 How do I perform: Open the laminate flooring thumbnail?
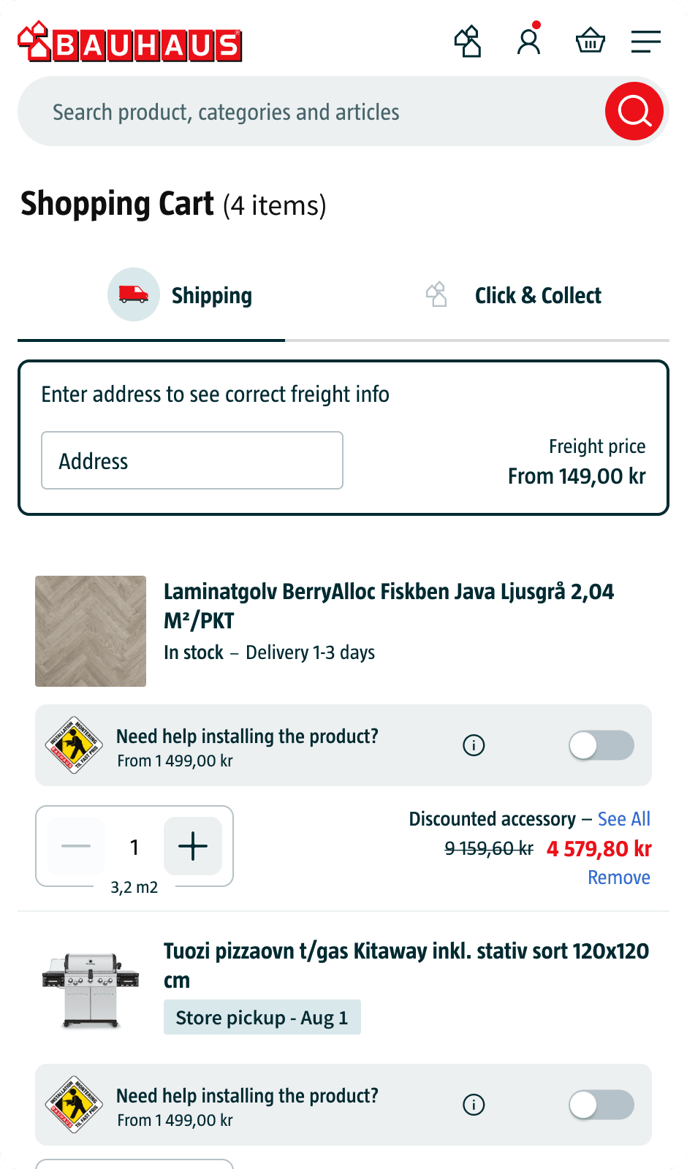pyautogui.click(x=91, y=631)
